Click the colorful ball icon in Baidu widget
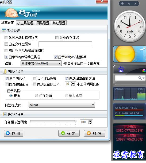 tap(144, 71)
